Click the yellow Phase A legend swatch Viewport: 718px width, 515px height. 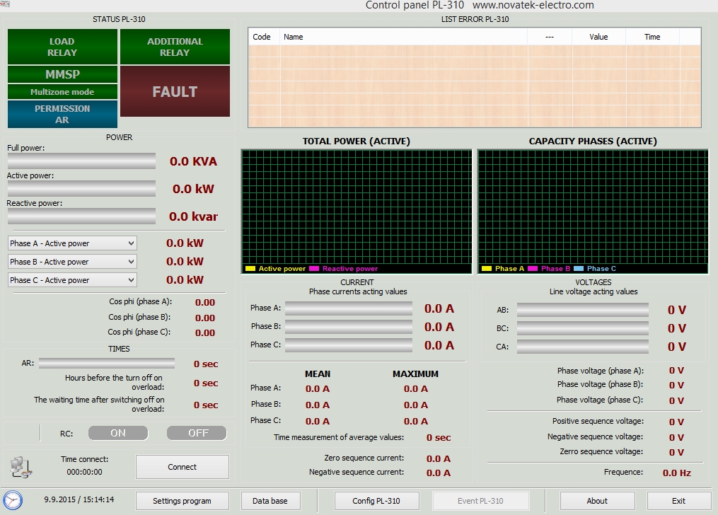click(486, 269)
